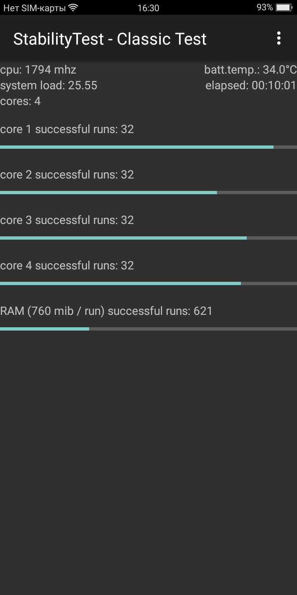Tap the Wi-Fi status icon
Viewport: 297px width, 595px height.
pos(73,7)
